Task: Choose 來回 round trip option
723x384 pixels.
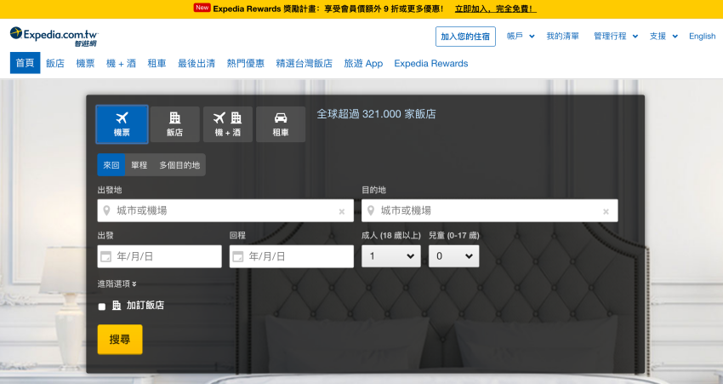Action: (x=111, y=165)
